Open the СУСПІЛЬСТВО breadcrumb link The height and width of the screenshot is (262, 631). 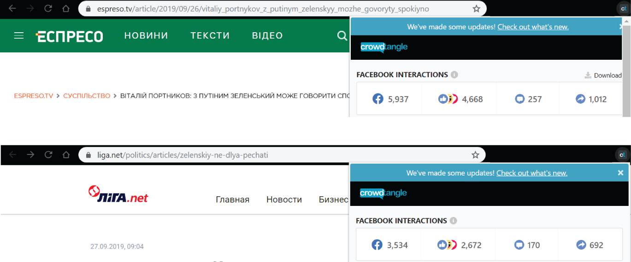pos(87,96)
